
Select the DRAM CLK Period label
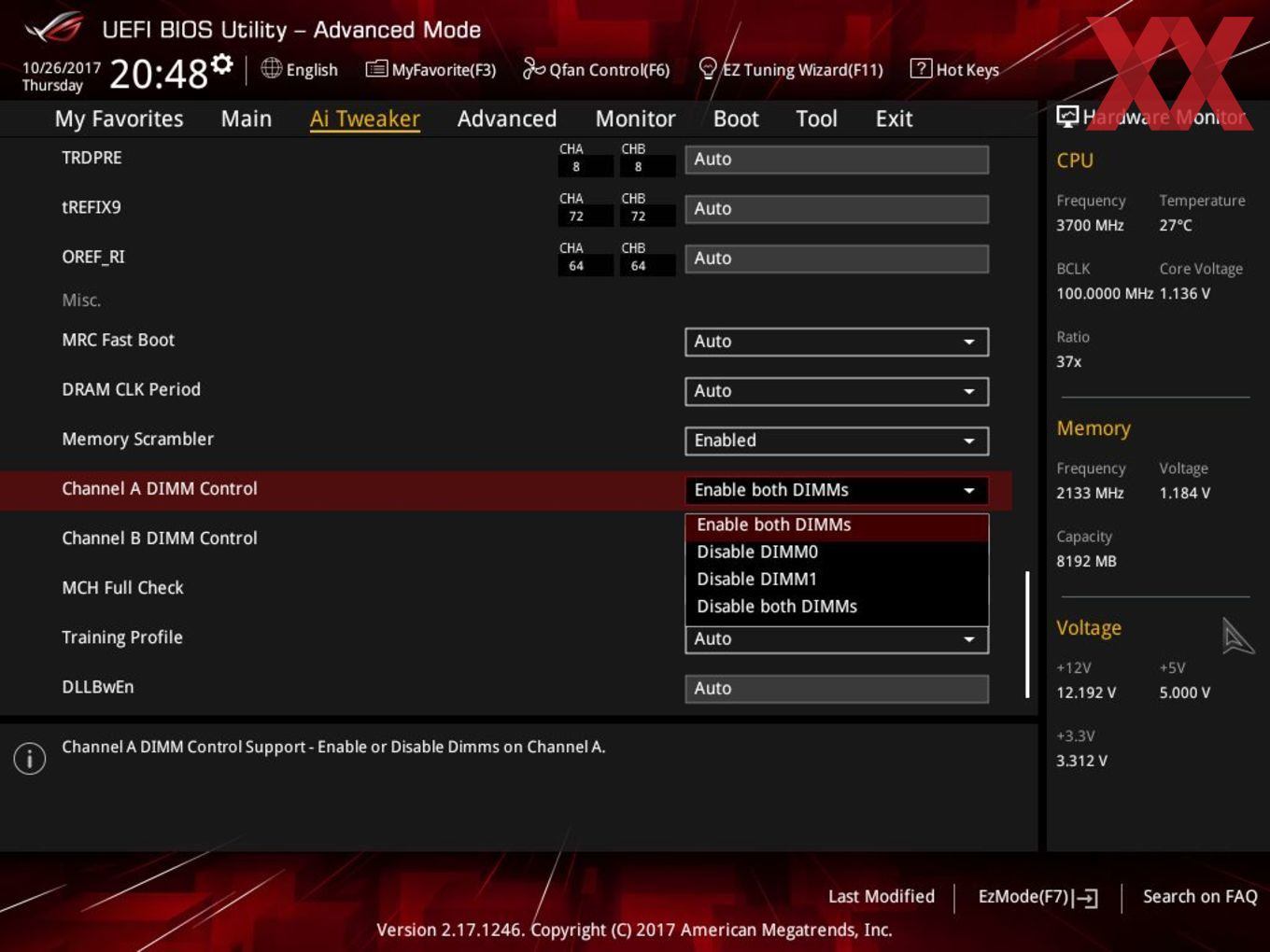132,390
